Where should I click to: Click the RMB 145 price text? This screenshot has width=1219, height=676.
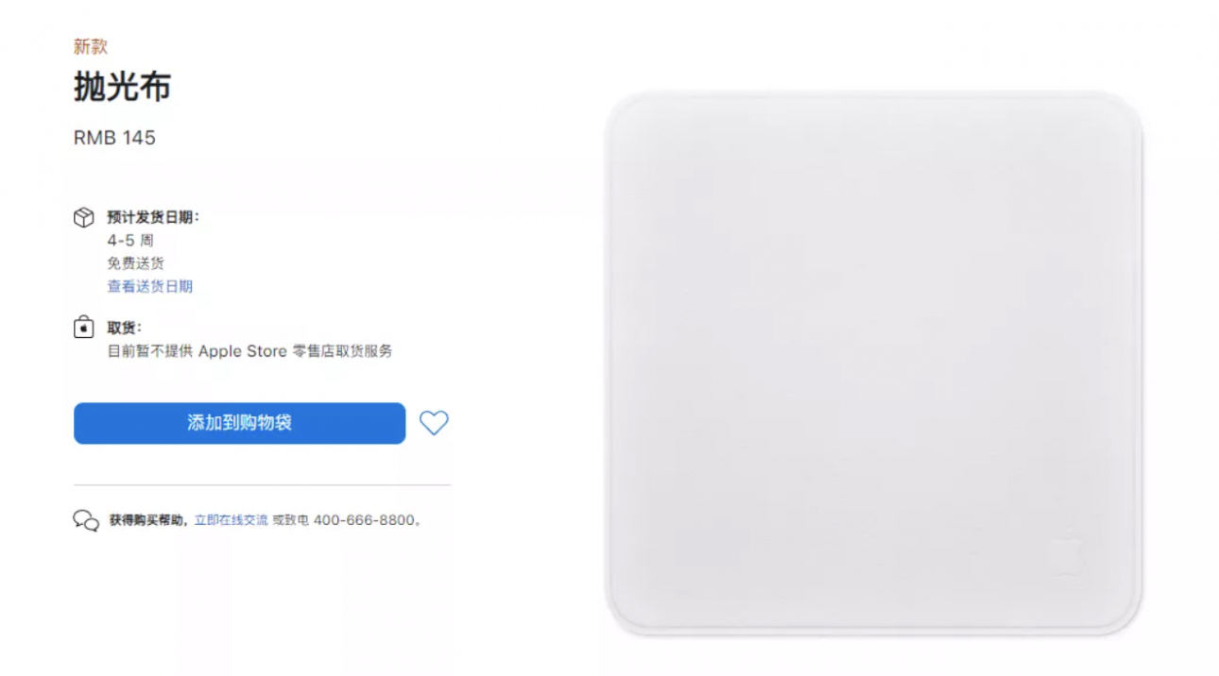pos(114,138)
